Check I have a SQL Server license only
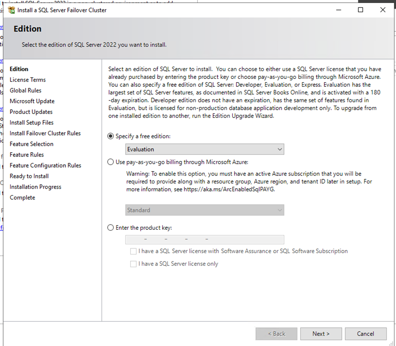Screen dimensions: 396x346 134,264
